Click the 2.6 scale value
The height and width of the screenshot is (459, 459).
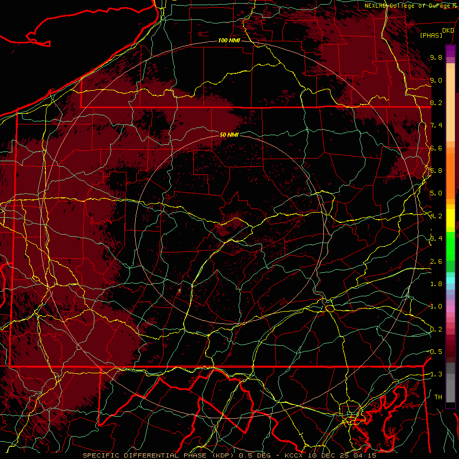[x=436, y=262]
